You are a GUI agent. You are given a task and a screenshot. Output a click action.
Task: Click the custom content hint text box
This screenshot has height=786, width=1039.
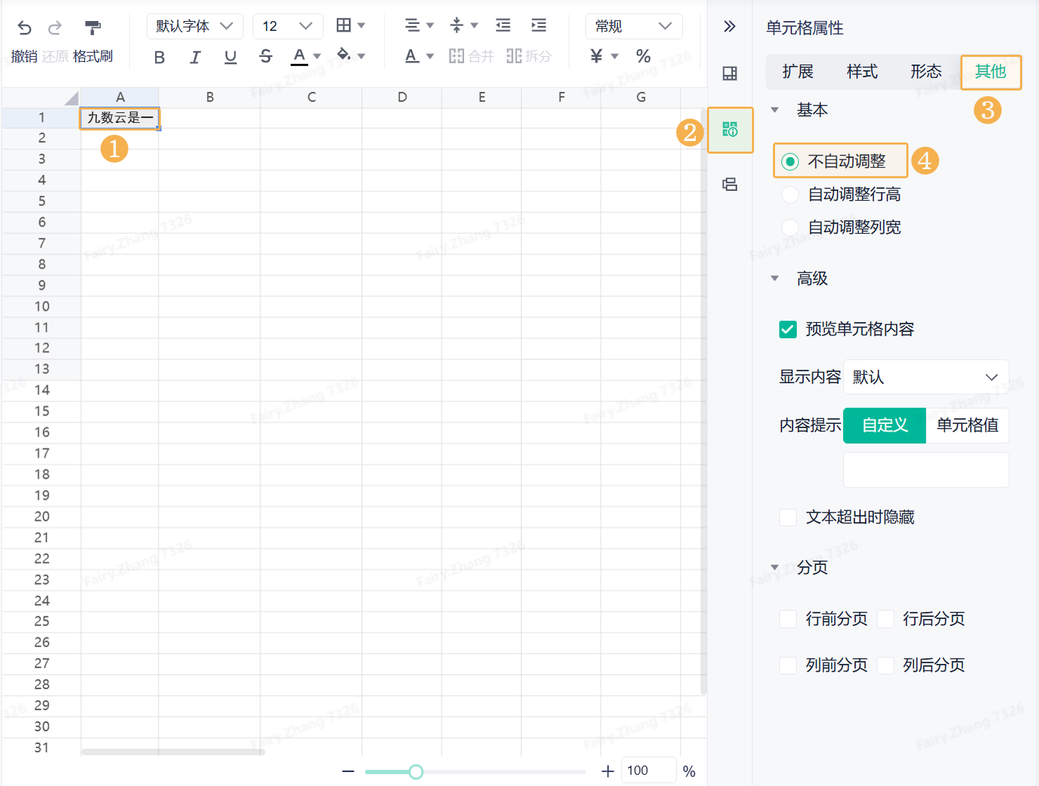tap(926, 469)
